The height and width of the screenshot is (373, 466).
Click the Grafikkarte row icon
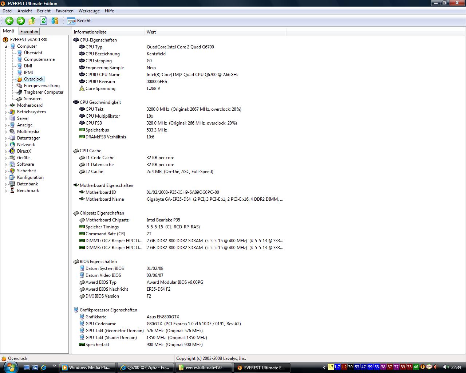tap(82, 317)
